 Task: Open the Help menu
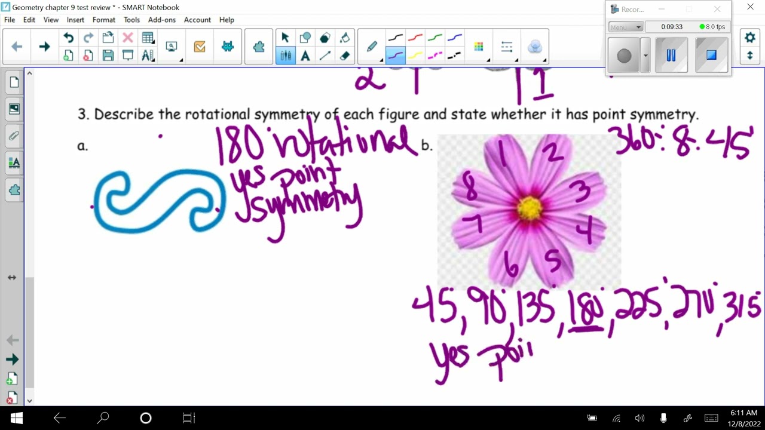coord(227,20)
